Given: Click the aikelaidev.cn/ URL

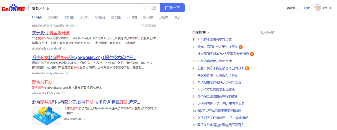Looking at the screenshot, I should pos(73,118).
